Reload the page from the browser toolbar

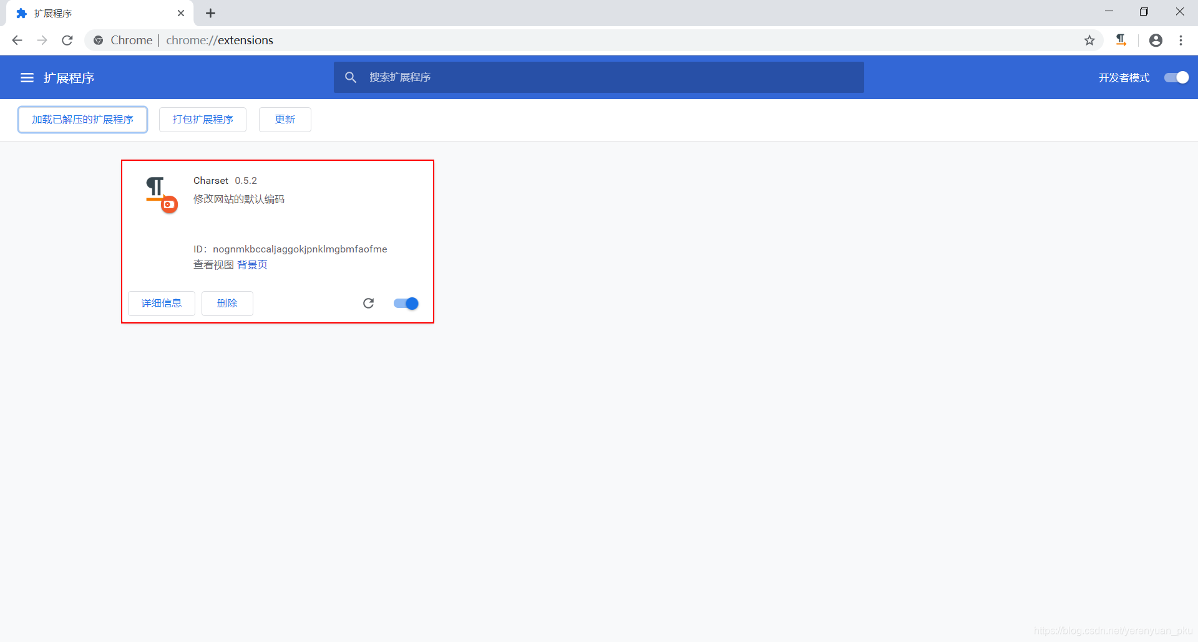point(67,41)
